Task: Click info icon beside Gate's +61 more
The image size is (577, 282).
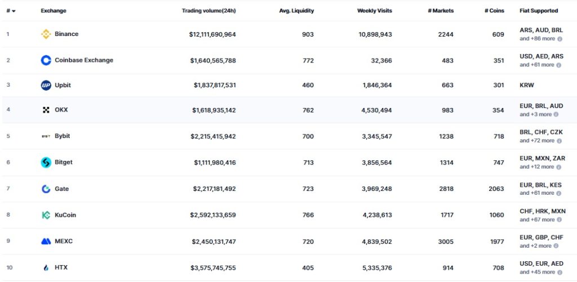Action: 559,194
